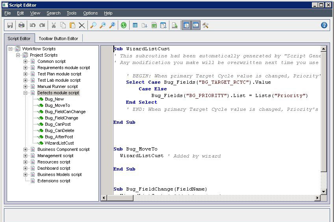This screenshot has height=222, width=334.
Task: Click the Save floppy disk icon
Action: (x=10, y=25)
